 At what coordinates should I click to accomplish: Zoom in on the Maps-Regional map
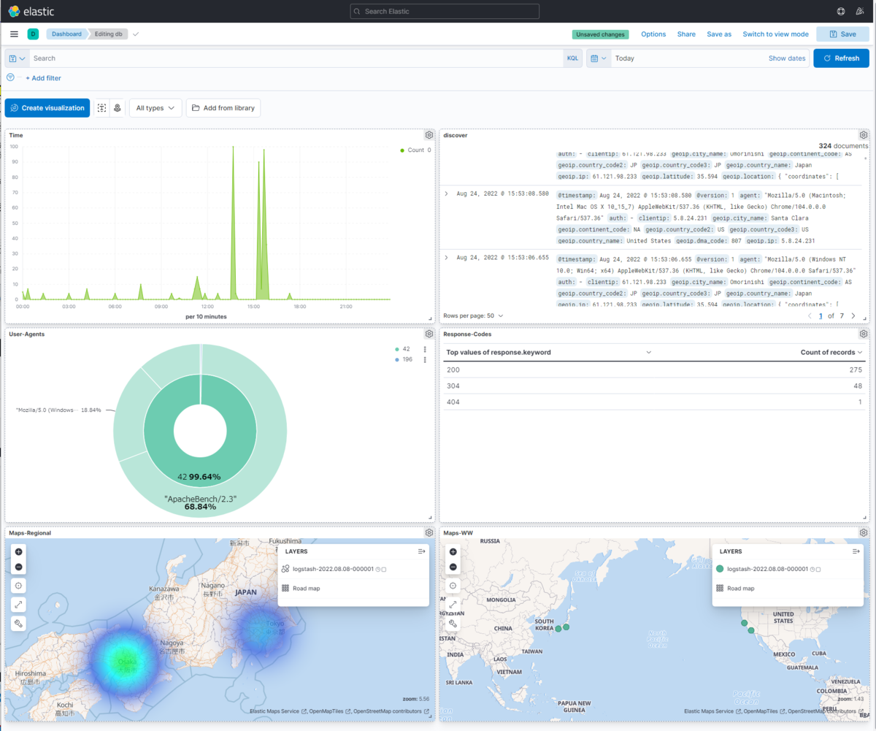click(x=19, y=552)
